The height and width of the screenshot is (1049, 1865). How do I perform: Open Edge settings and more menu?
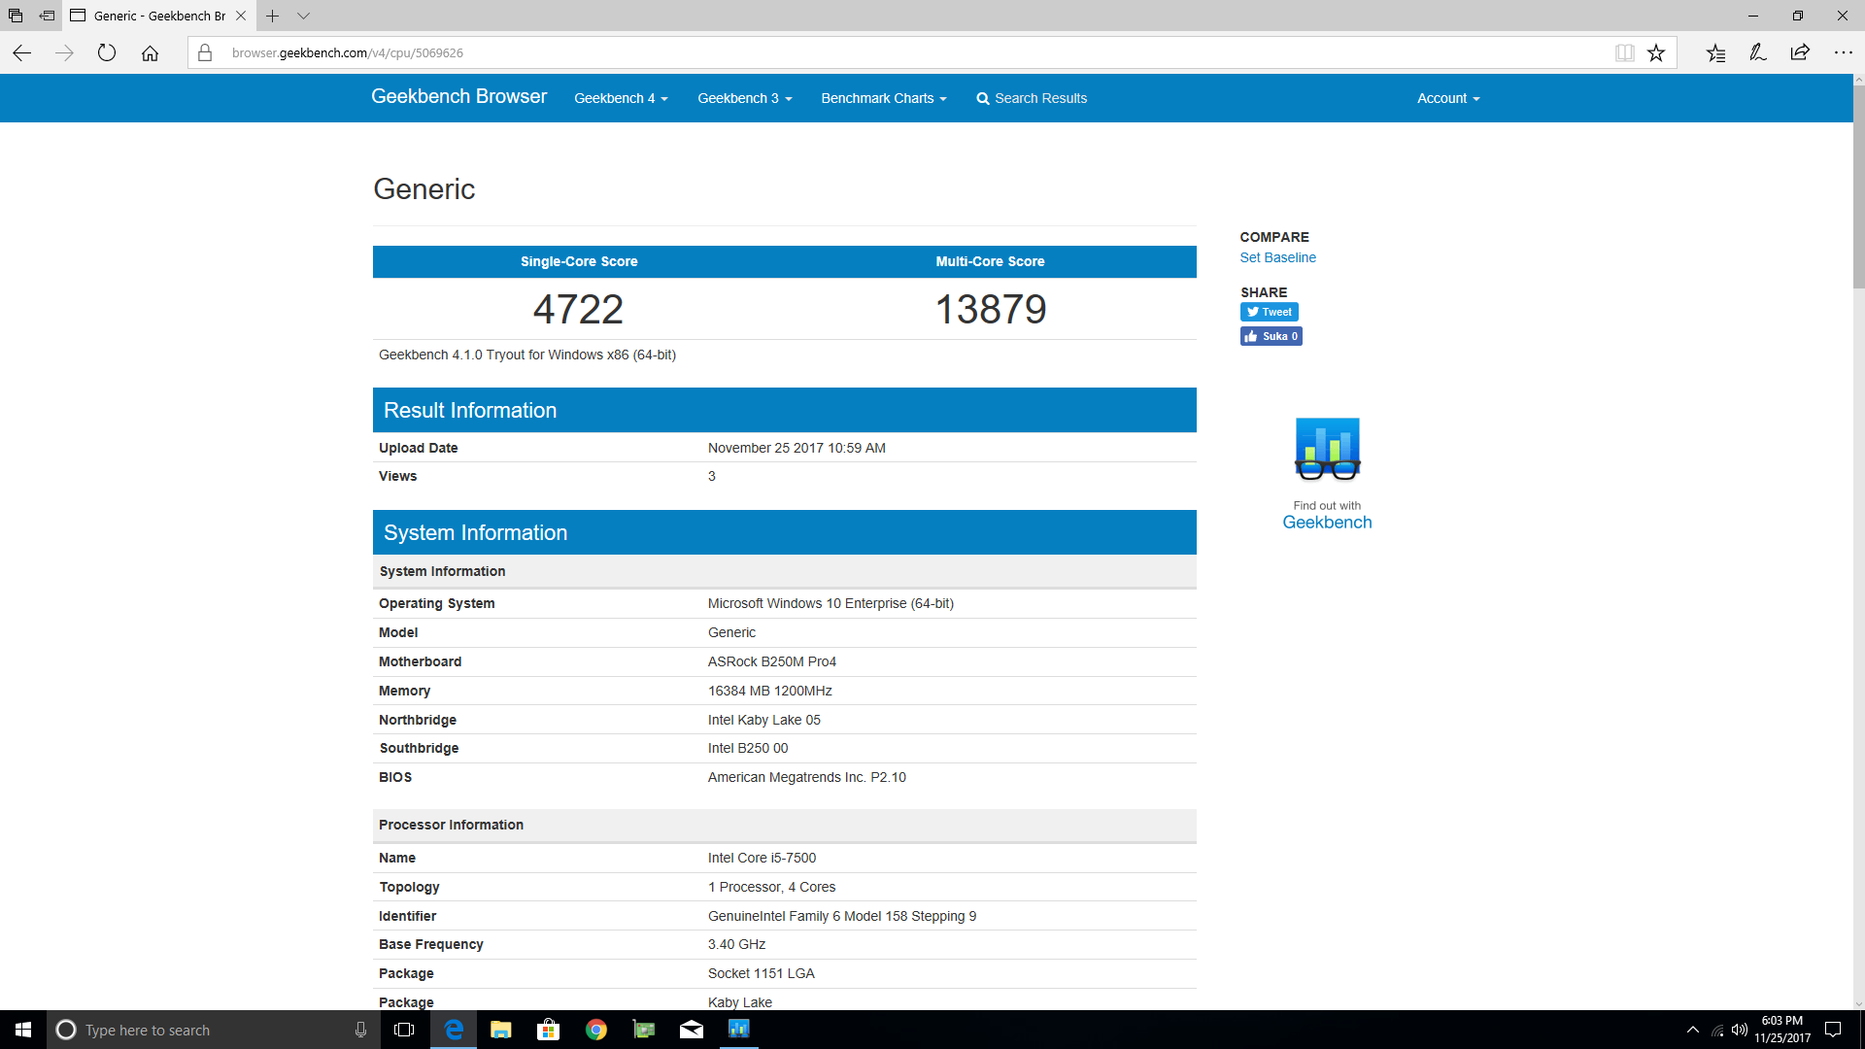[x=1843, y=53]
